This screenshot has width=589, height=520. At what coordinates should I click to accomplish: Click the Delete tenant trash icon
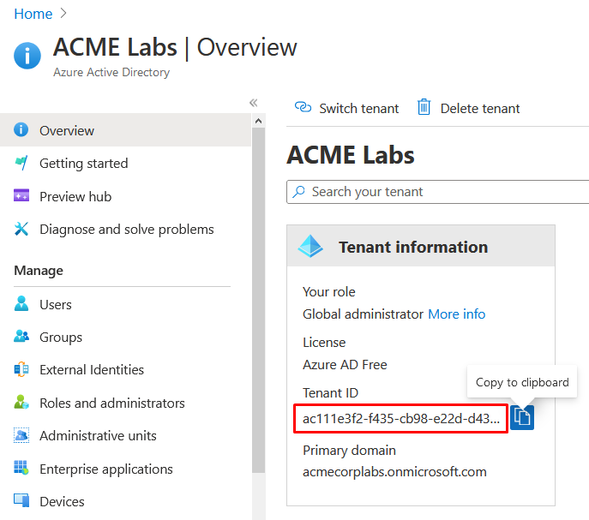[424, 108]
